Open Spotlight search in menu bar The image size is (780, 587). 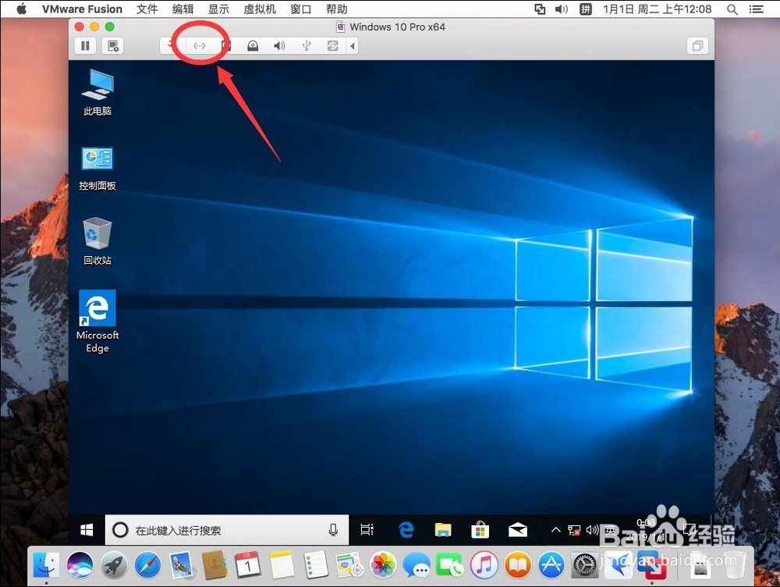[732, 9]
